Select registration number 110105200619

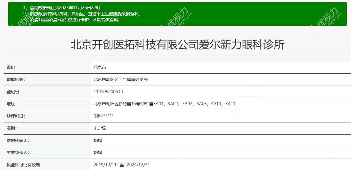[x=108, y=92]
